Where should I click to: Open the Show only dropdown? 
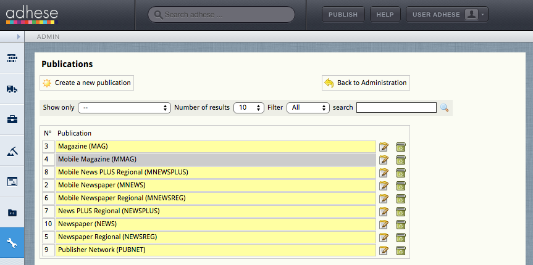pyautogui.click(x=124, y=108)
